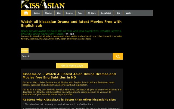Select List in the navigation bar
The image size is (174, 109).
coord(59,13)
